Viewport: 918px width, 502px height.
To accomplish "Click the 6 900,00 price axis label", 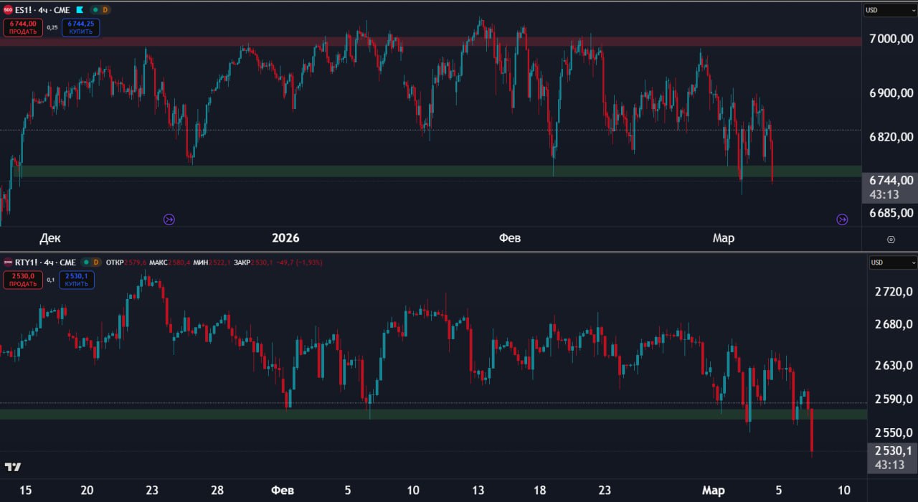I will (x=891, y=93).
